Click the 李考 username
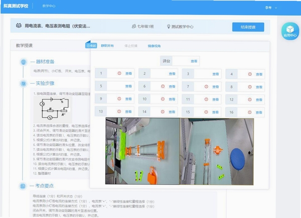Screen dimensions: 301x218 pyautogui.click(x=268, y=7)
